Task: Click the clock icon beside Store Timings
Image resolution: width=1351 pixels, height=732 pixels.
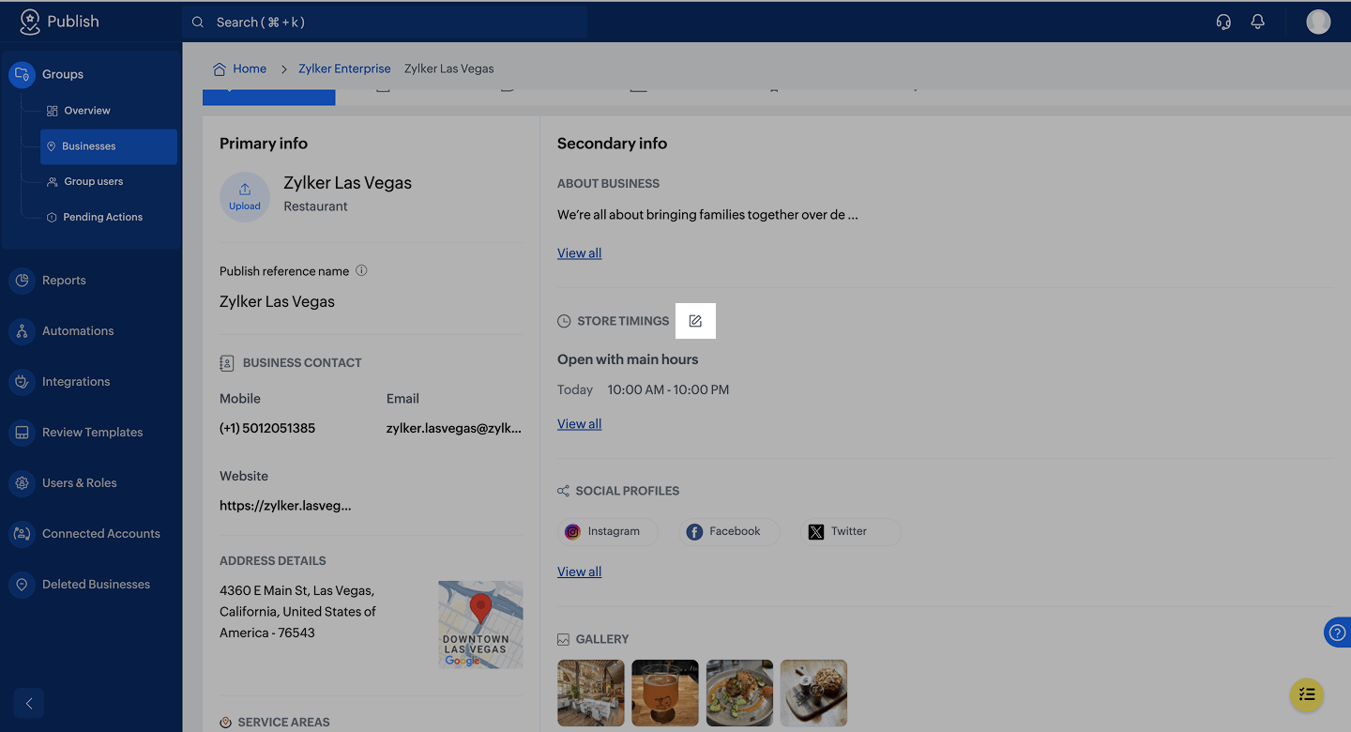Action: point(564,321)
